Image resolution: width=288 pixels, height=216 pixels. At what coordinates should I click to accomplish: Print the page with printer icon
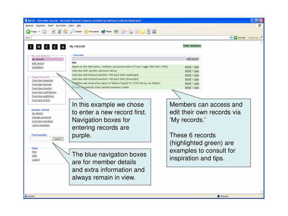(130, 31)
